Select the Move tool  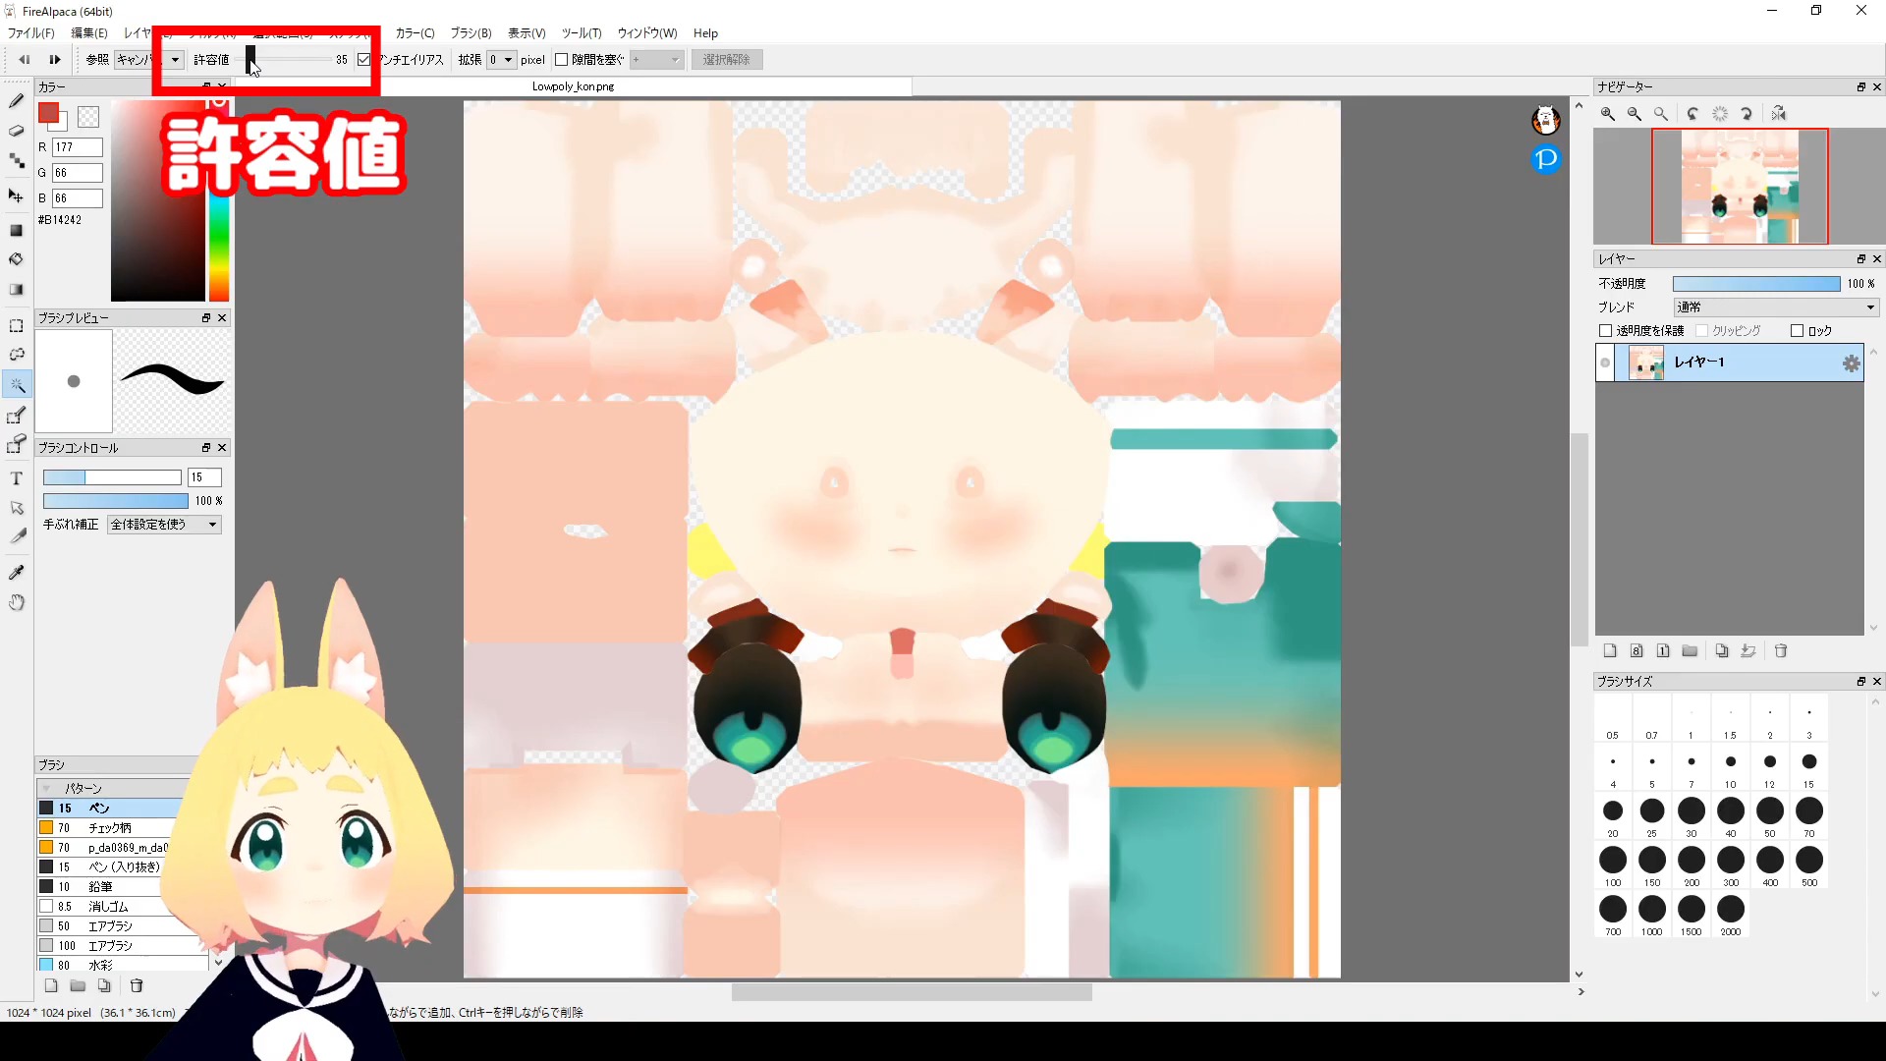point(17,196)
